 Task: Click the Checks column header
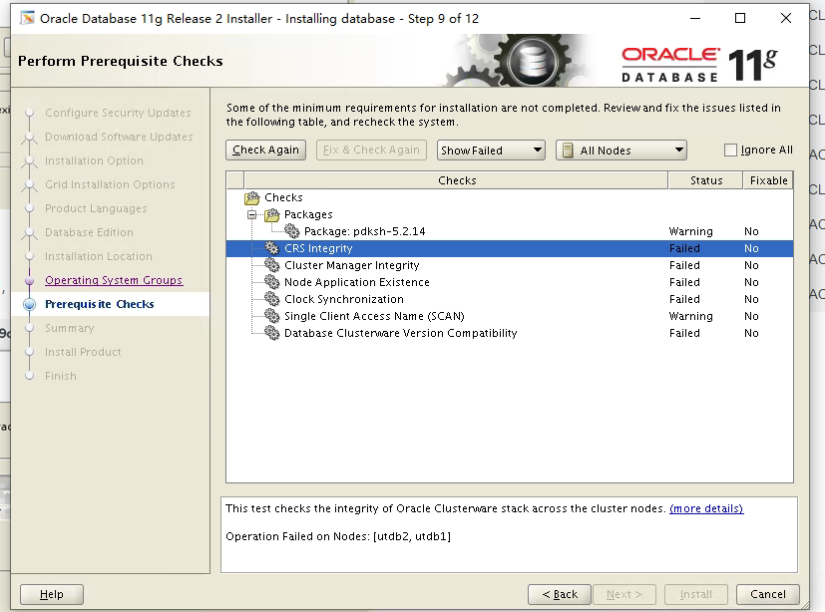pos(456,180)
